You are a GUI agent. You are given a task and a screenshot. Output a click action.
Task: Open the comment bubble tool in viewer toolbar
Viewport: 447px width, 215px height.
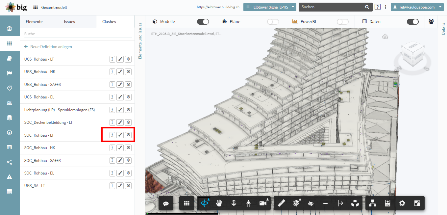pos(166,203)
